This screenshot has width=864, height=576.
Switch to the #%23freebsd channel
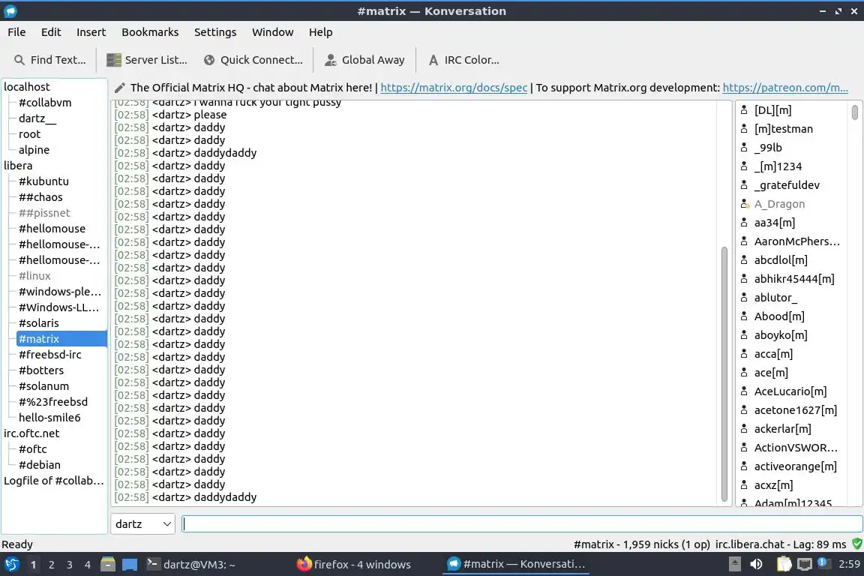(53, 402)
